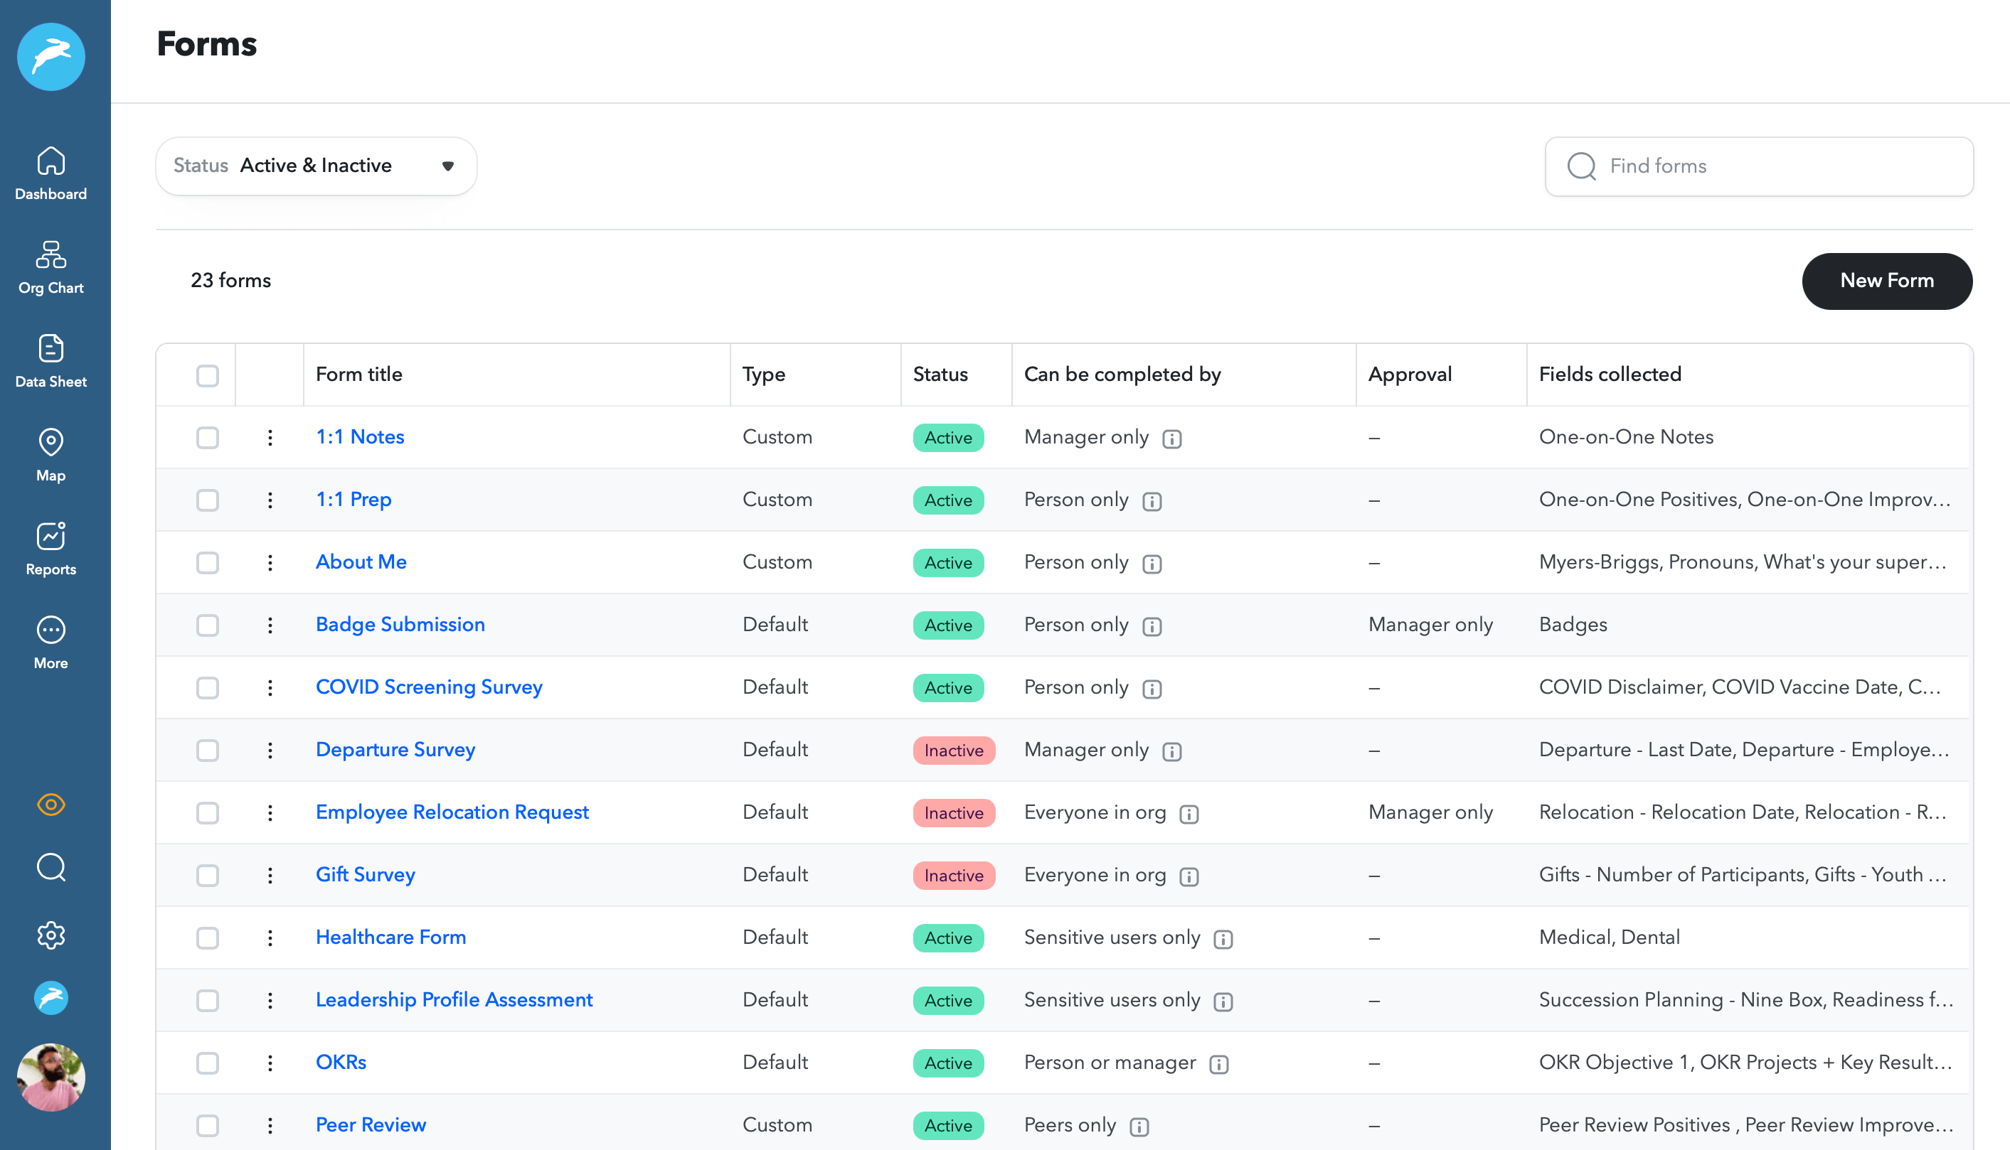
Task: Click the sidebar settings gear icon
Action: pyautogui.click(x=50, y=935)
